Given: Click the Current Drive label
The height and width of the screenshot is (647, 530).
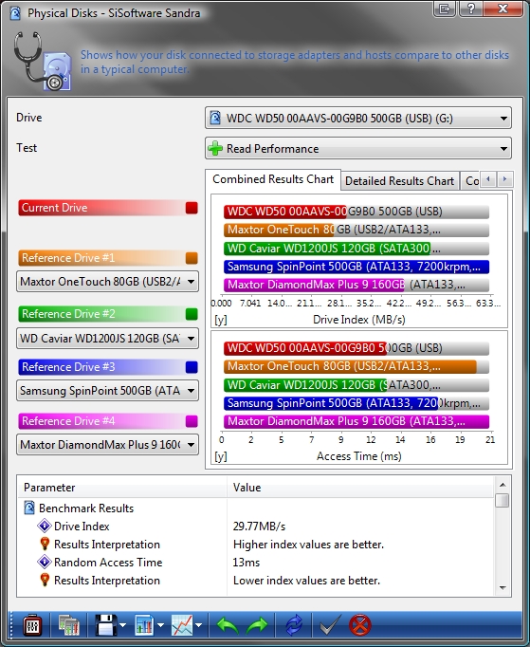Looking at the screenshot, I should pyautogui.click(x=54, y=208).
